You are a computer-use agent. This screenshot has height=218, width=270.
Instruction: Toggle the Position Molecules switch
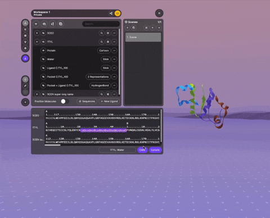pyautogui.click(x=65, y=101)
